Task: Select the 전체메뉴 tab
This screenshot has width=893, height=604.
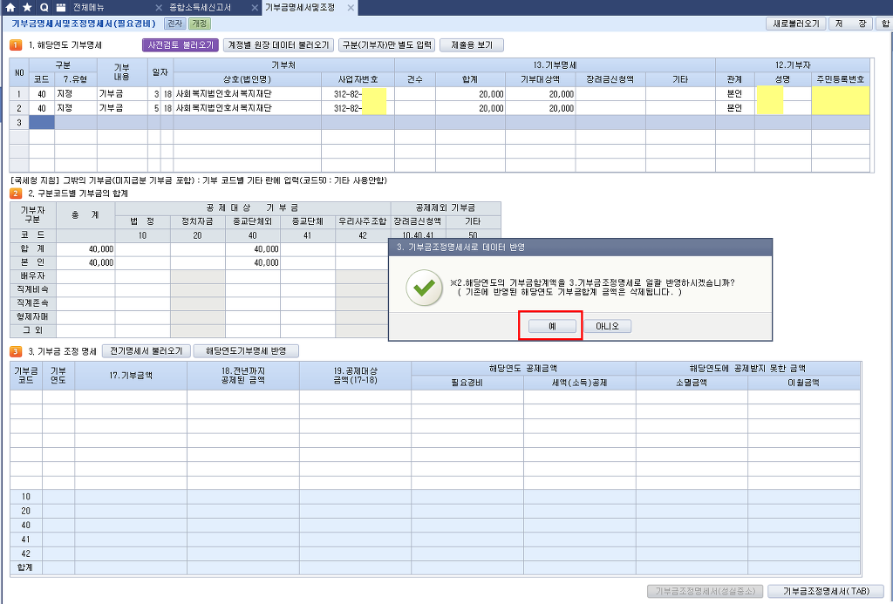Action: click(x=92, y=7)
